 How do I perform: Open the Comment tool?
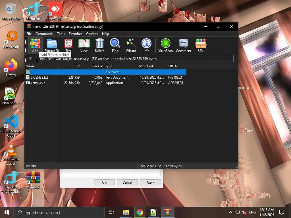tap(184, 45)
